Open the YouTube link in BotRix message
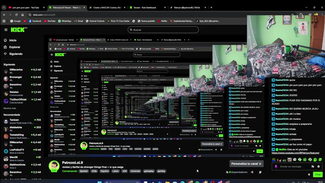325x183 pixels. point(295,153)
